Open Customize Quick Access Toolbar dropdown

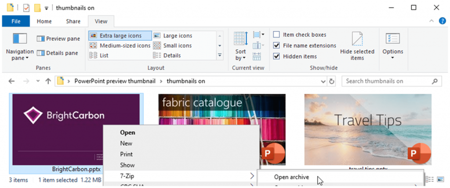coord(47,8)
